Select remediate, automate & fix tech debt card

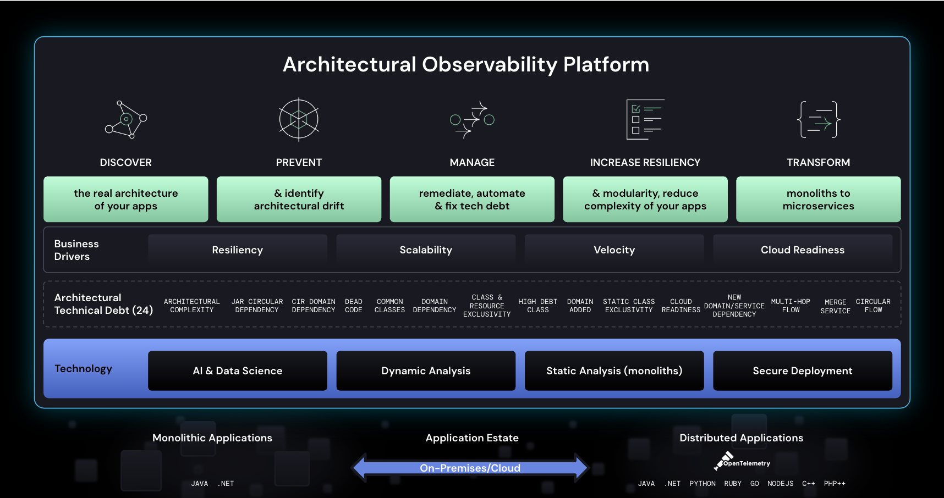point(472,200)
